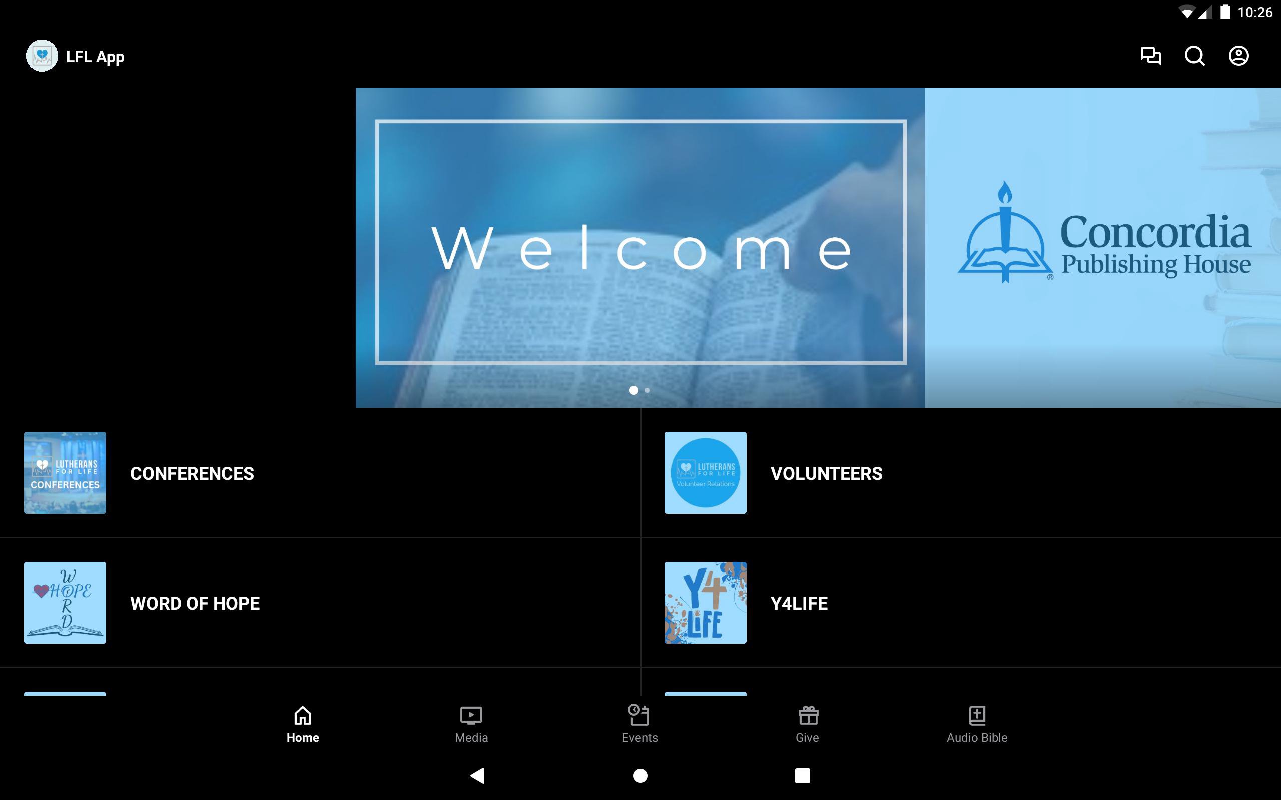Tap the Events calendar icon
Viewport: 1281px width, 800px height.
639,715
